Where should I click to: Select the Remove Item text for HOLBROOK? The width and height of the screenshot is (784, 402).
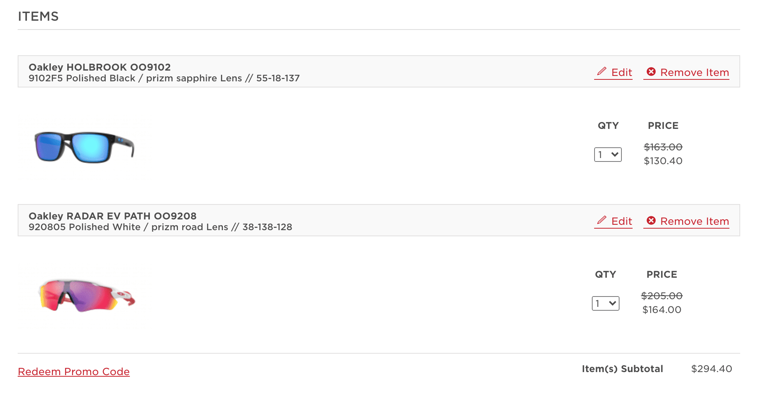coord(694,72)
